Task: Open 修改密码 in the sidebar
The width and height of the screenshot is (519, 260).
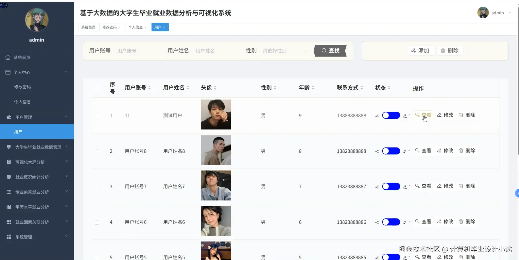Action: pos(23,87)
